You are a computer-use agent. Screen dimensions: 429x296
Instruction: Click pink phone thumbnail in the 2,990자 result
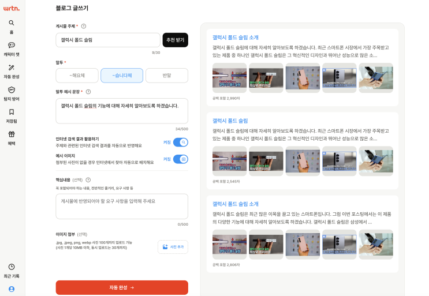pos(303,78)
